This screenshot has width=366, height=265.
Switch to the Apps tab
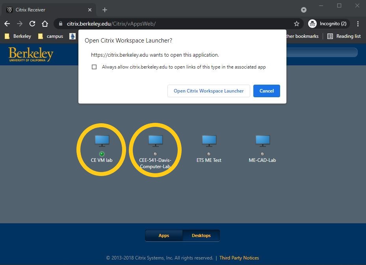[164, 235]
